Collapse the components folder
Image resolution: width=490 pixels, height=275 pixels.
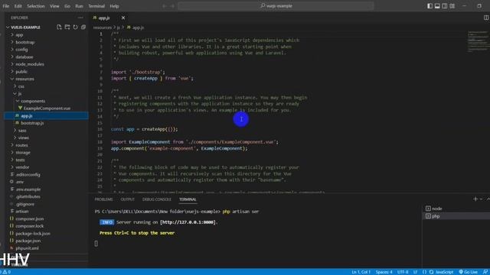point(33,101)
